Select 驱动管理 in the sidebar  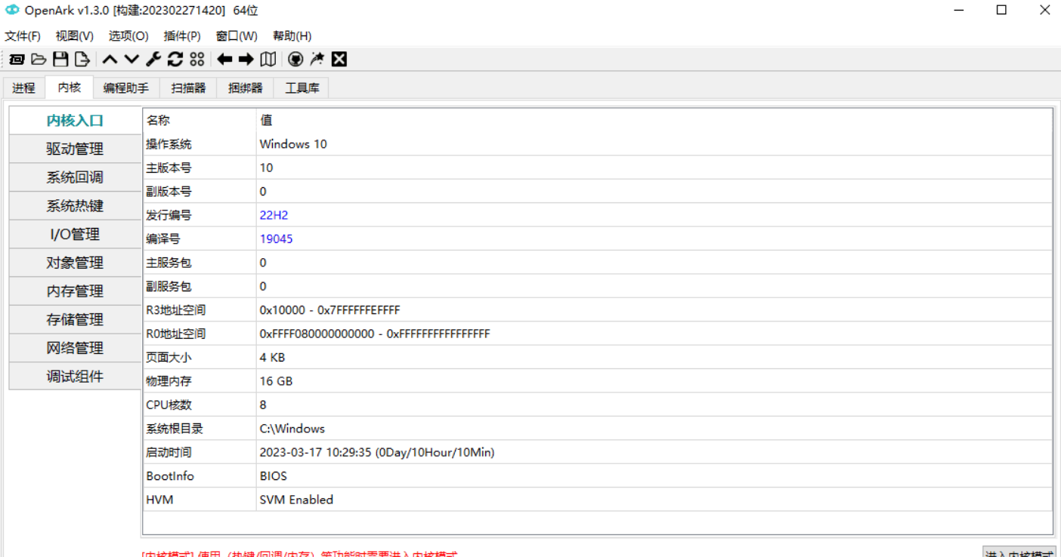73,148
